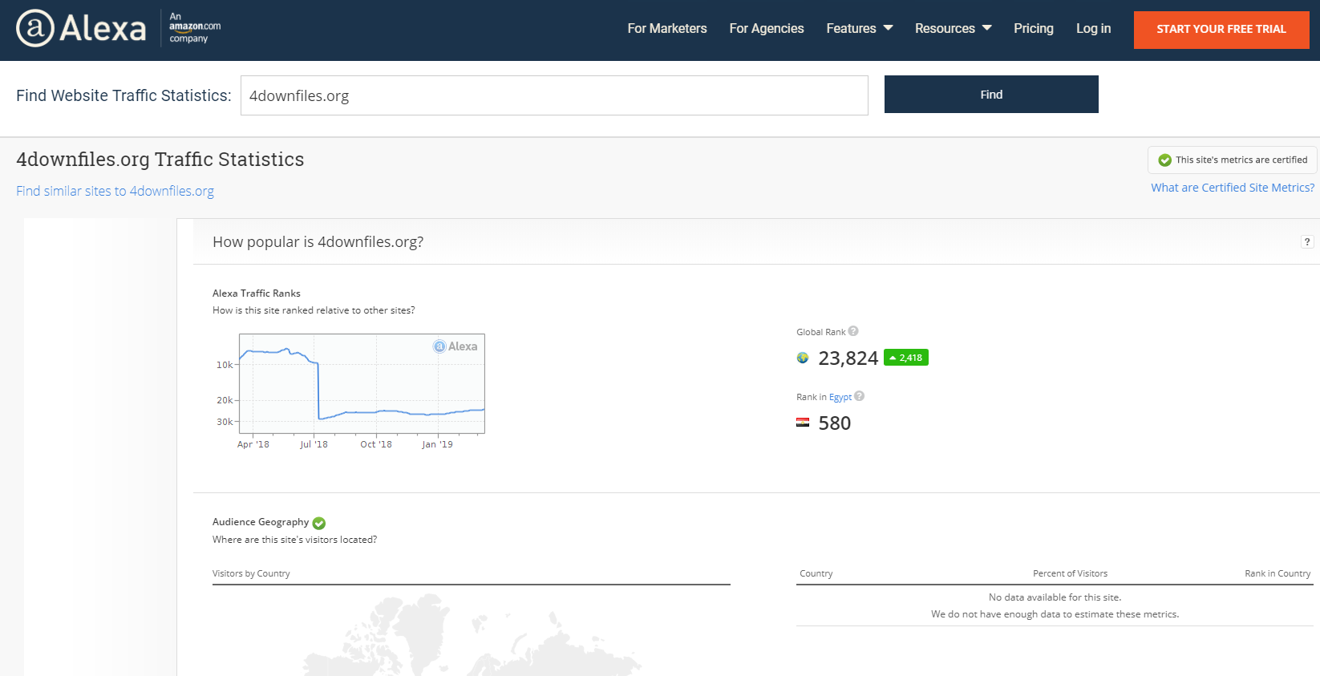Open the Pricing page
The height and width of the screenshot is (676, 1320).
click(x=1034, y=29)
